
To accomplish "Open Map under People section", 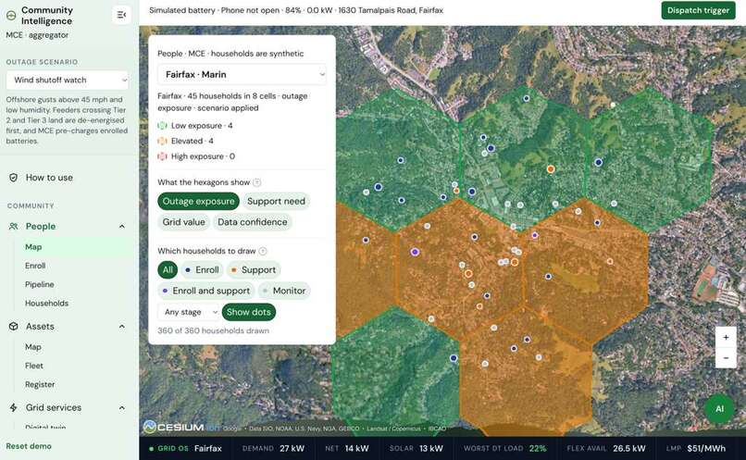I will click(x=33, y=247).
